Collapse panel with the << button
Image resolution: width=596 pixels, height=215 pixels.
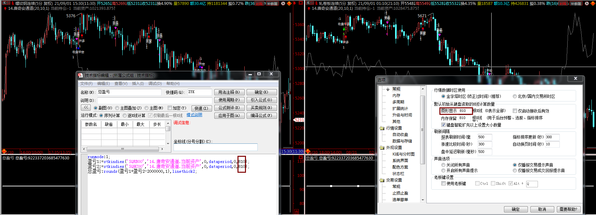pos(86,108)
